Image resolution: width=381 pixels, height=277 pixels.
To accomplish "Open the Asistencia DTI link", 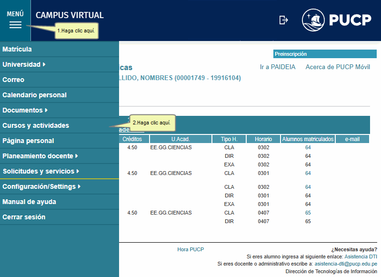I will (x=361, y=256).
